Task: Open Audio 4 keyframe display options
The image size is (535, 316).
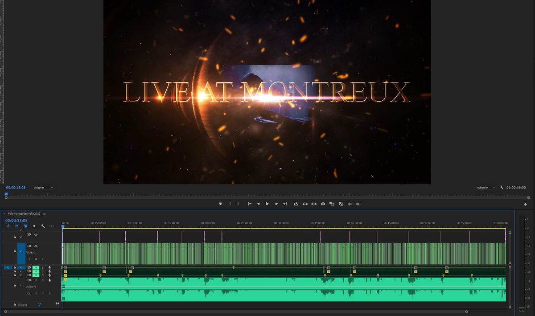Action: coord(29,293)
